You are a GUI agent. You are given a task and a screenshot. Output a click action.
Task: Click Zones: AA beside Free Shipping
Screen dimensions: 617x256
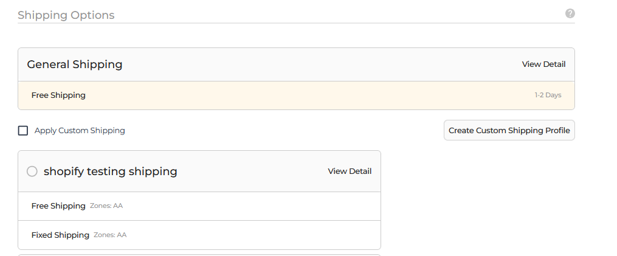(106, 206)
